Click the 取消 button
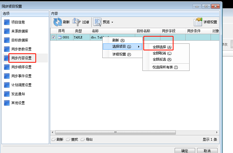This screenshot has width=233, height=153. pyautogui.click(x=207, y=151)
